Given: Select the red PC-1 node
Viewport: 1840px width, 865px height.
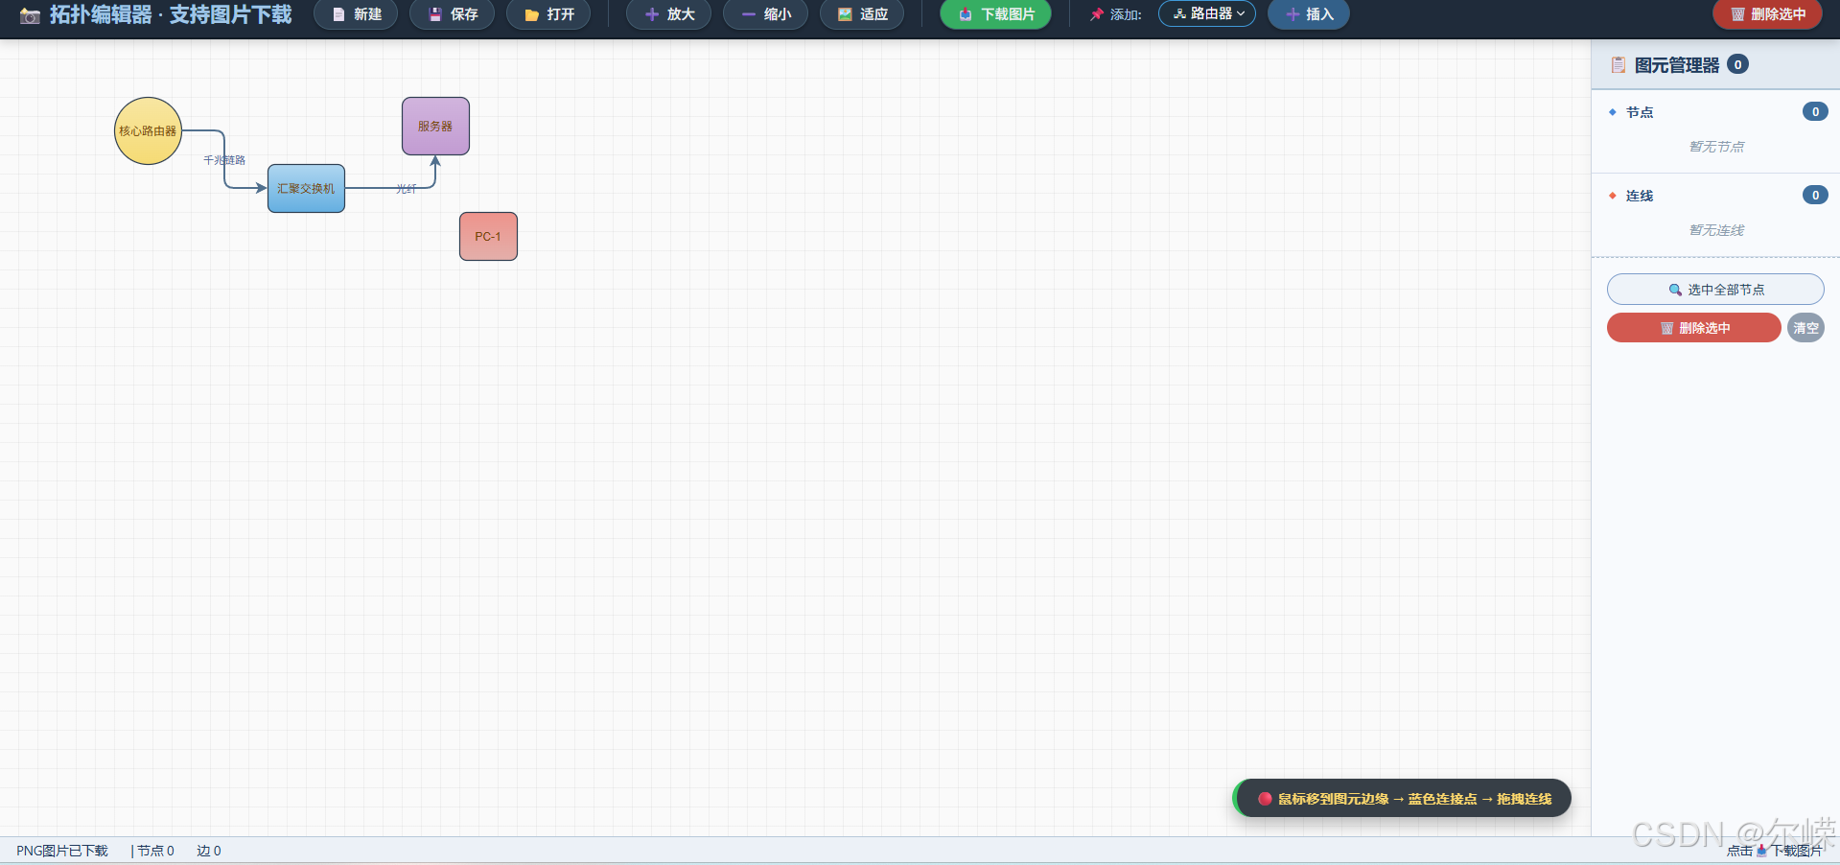Looking at the screenshot, I should (x=488, y=236).
